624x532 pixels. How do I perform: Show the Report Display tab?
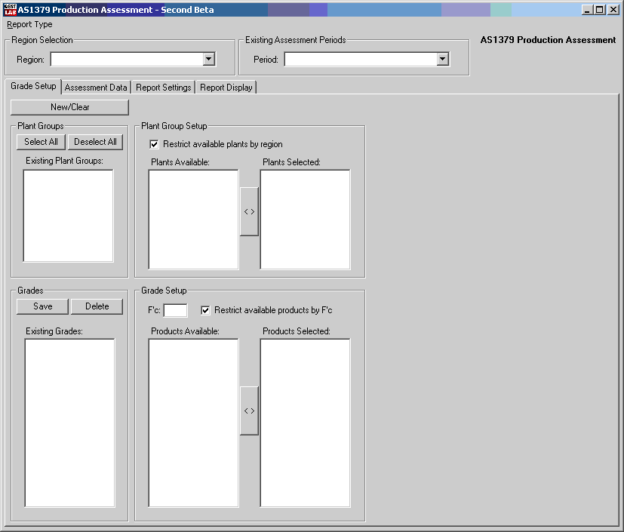(226, 88)
